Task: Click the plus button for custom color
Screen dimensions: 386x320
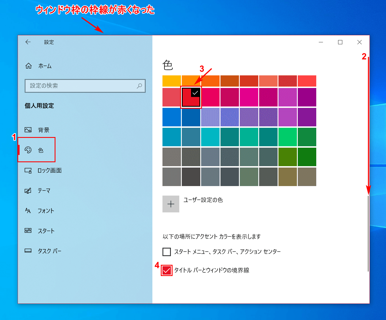Action: click(x=171, y=204)
